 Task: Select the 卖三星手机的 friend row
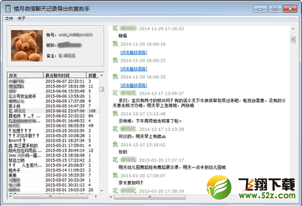pyautogui.click(x=53, y=146)
